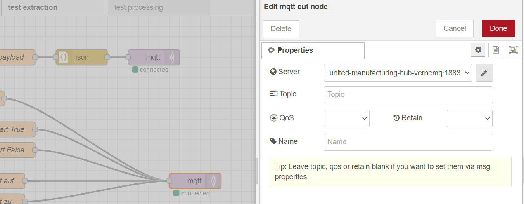
Task: Switch to test processing tab
Action: point(139,7)
